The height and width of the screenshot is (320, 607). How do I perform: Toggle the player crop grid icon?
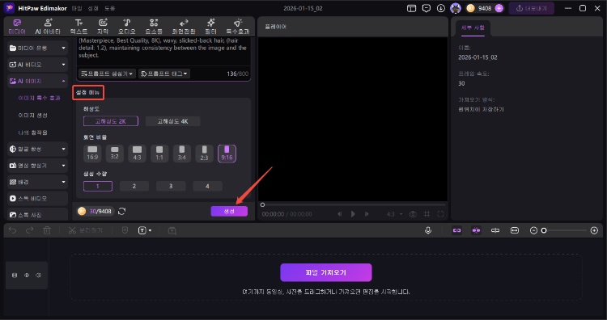point(427,213)
